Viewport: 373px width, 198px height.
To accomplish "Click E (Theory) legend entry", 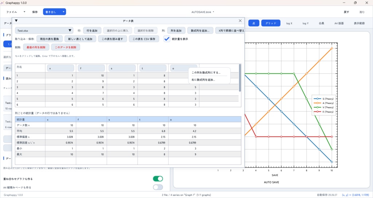I will click(324, 112).
